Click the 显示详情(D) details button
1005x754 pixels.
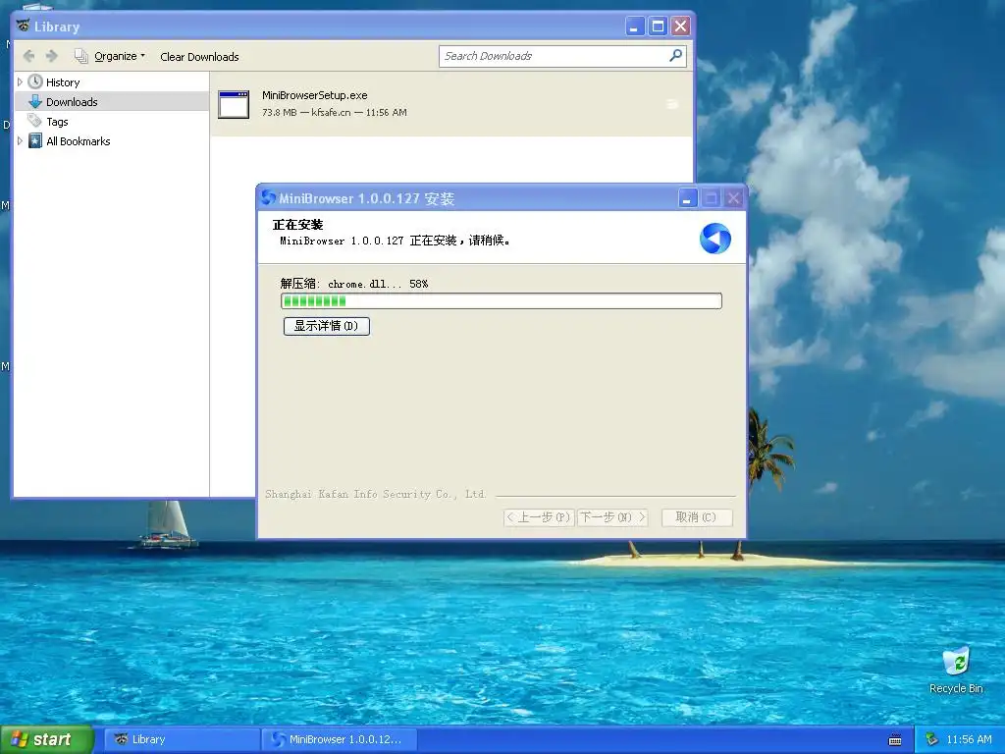(326, 326)
